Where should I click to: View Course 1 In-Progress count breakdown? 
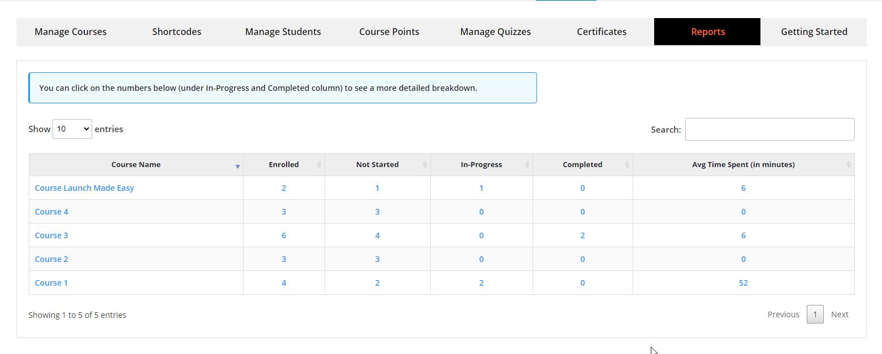click(481, 283)
